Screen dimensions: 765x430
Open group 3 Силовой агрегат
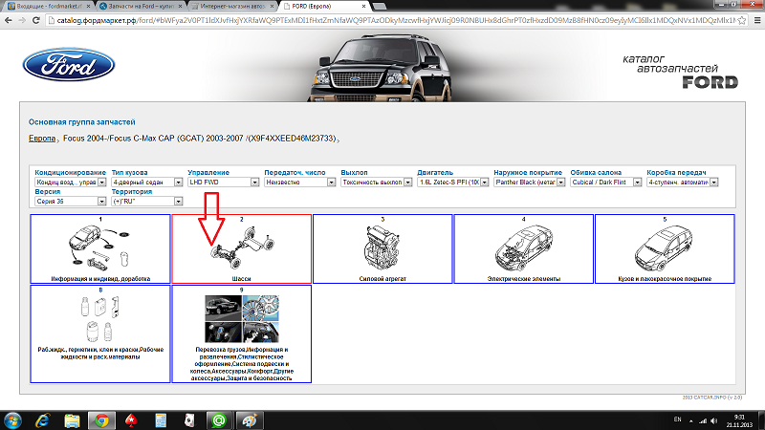pyautogui.click(x=382, y=248)
